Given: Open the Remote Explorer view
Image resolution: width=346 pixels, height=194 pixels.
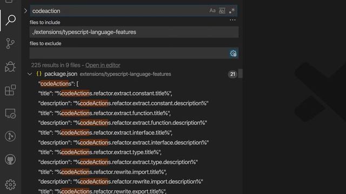Looking at the screenshot, I should pos(10,114).
